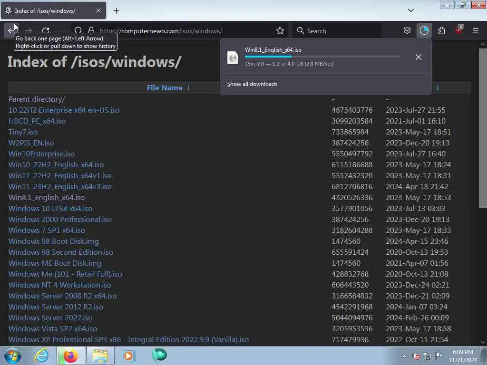Click the scrollbar down arrow
Image resolution: width=487 pixels, height=365 pixels.
coord(483,342)
